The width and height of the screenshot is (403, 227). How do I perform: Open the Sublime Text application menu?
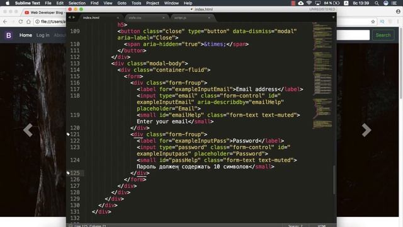[27, 3]
